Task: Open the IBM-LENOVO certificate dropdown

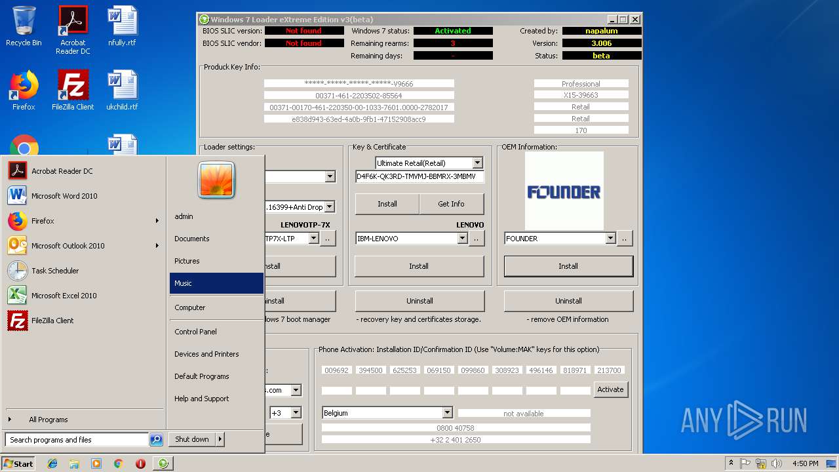Action: (x=462, y=239)
